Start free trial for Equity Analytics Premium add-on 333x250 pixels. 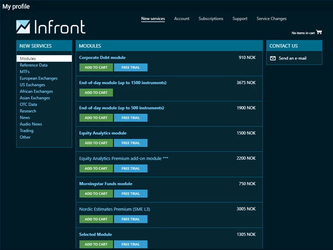pos(131,169)
